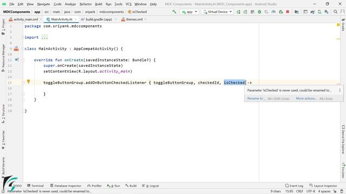Viewport: 346px width, 194px height.
Task: Open the Profiler tool window
Action: 95,185
